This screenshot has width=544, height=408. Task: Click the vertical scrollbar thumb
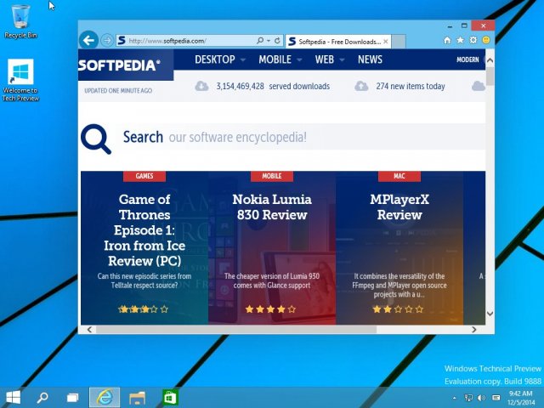490,76
